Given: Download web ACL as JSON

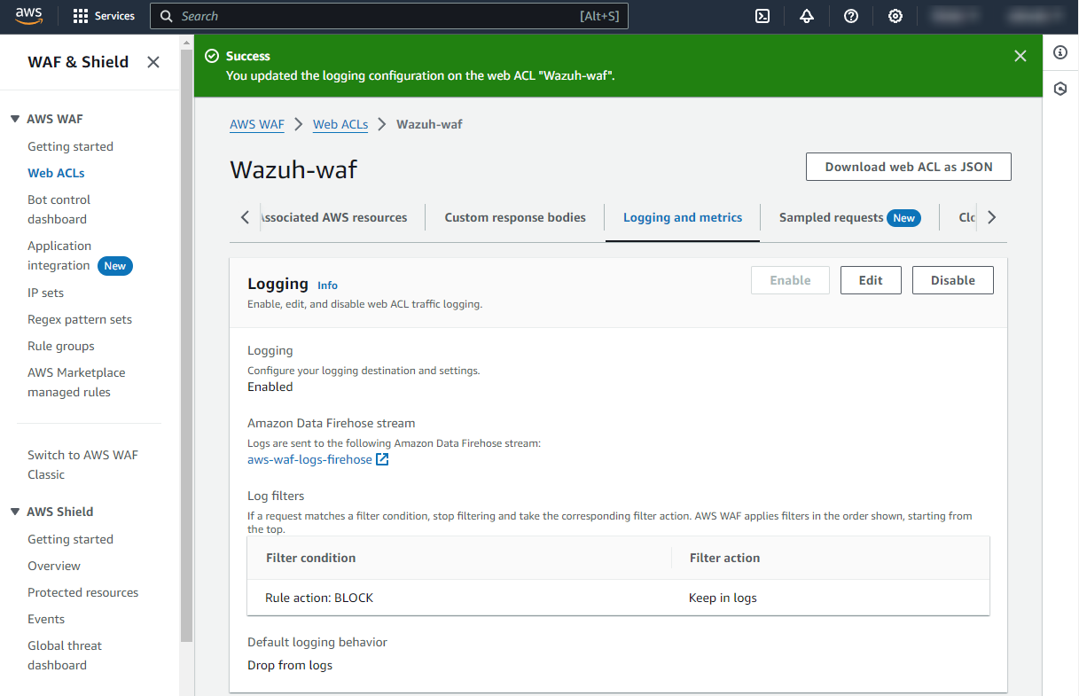Looking at the screenshot, I should pyautogui.click(x=908, y=167).
